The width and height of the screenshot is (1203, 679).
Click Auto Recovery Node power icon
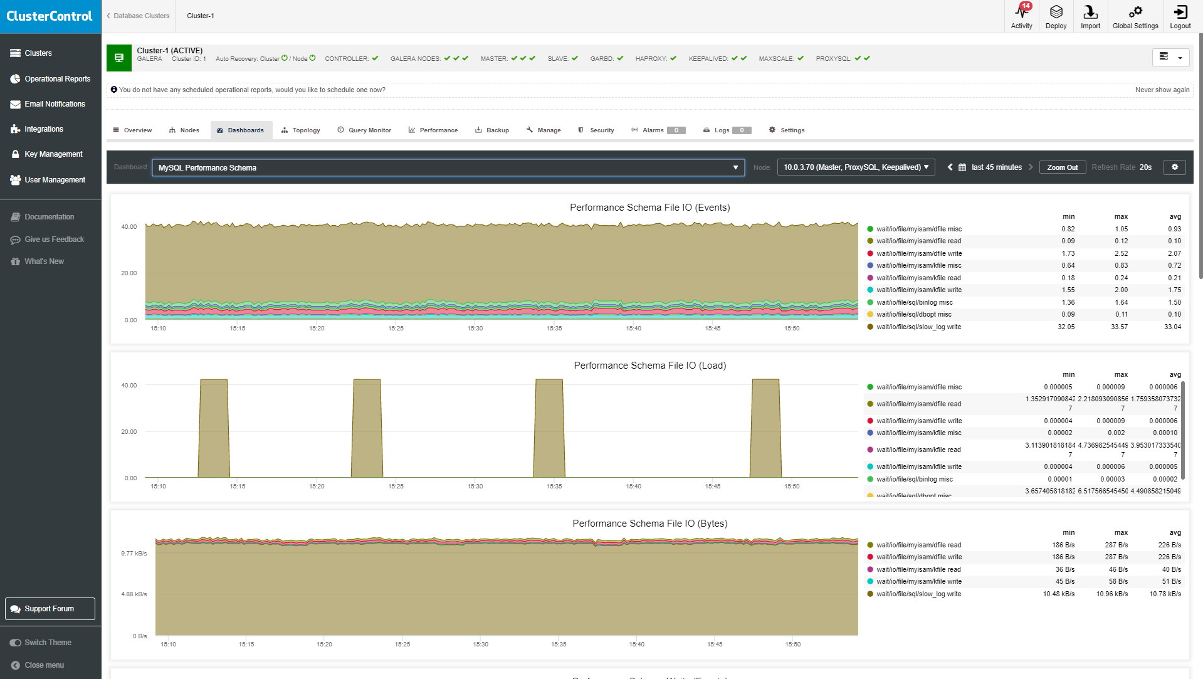click(312, 58)
